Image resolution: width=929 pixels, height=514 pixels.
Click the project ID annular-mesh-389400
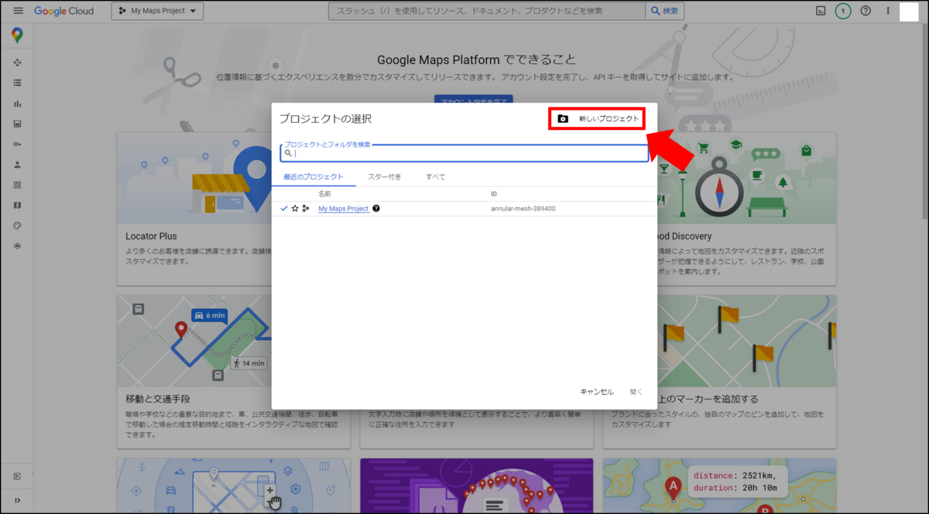pos(523,209)
